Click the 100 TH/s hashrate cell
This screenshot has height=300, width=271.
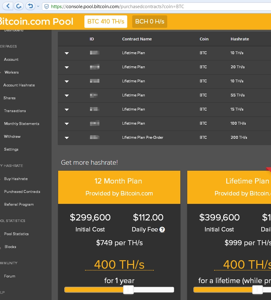[238, 123]
